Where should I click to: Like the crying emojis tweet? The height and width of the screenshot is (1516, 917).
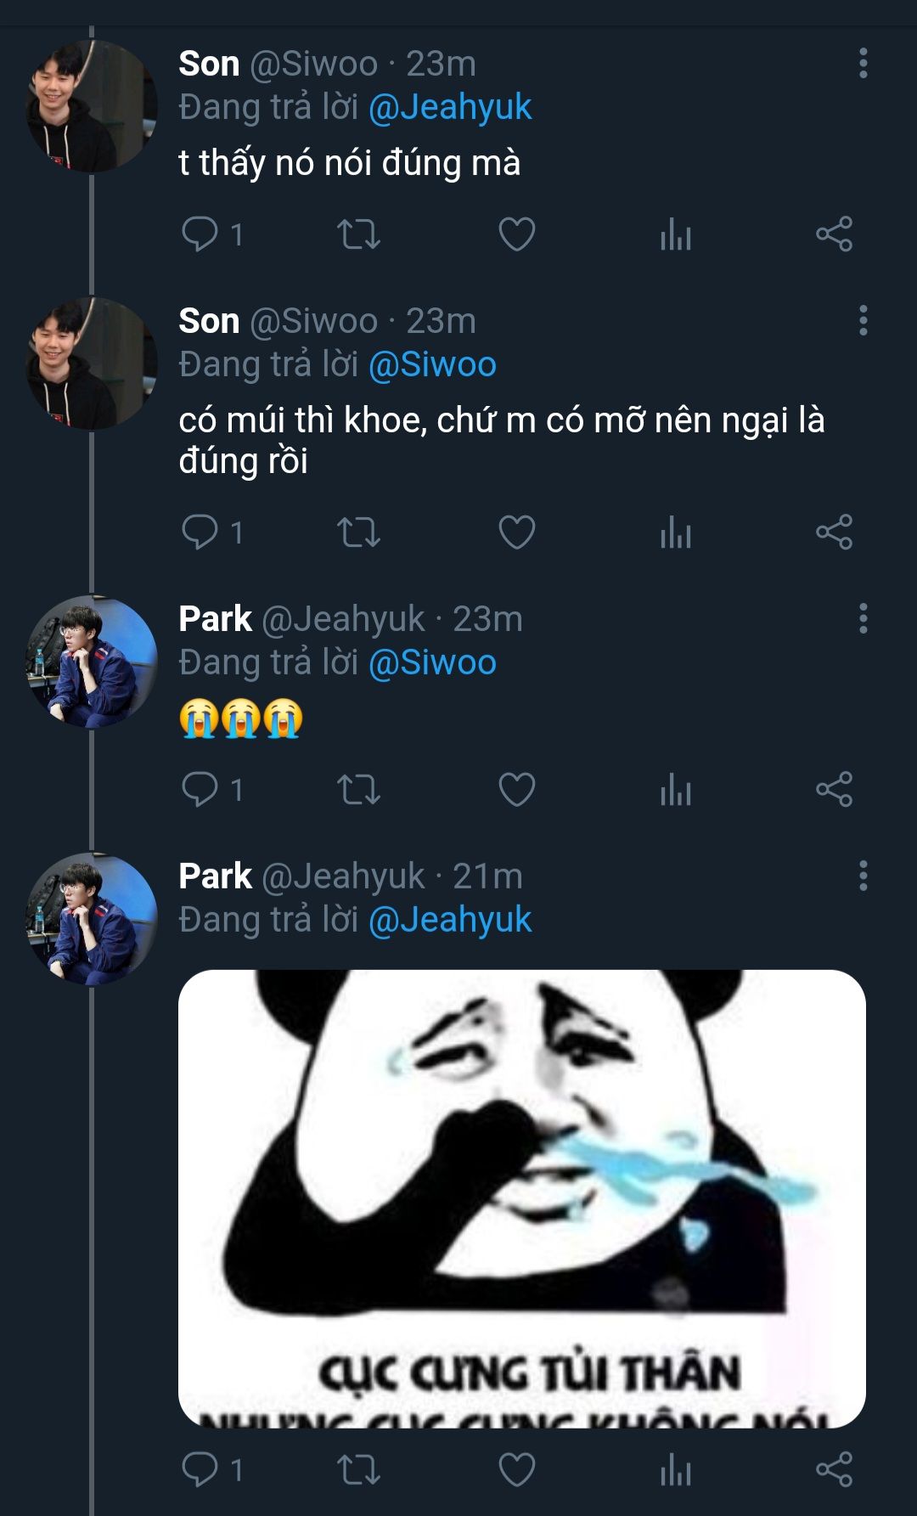516,790
